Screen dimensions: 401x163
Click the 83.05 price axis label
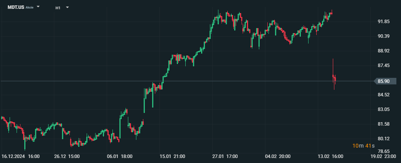[384, 109]
